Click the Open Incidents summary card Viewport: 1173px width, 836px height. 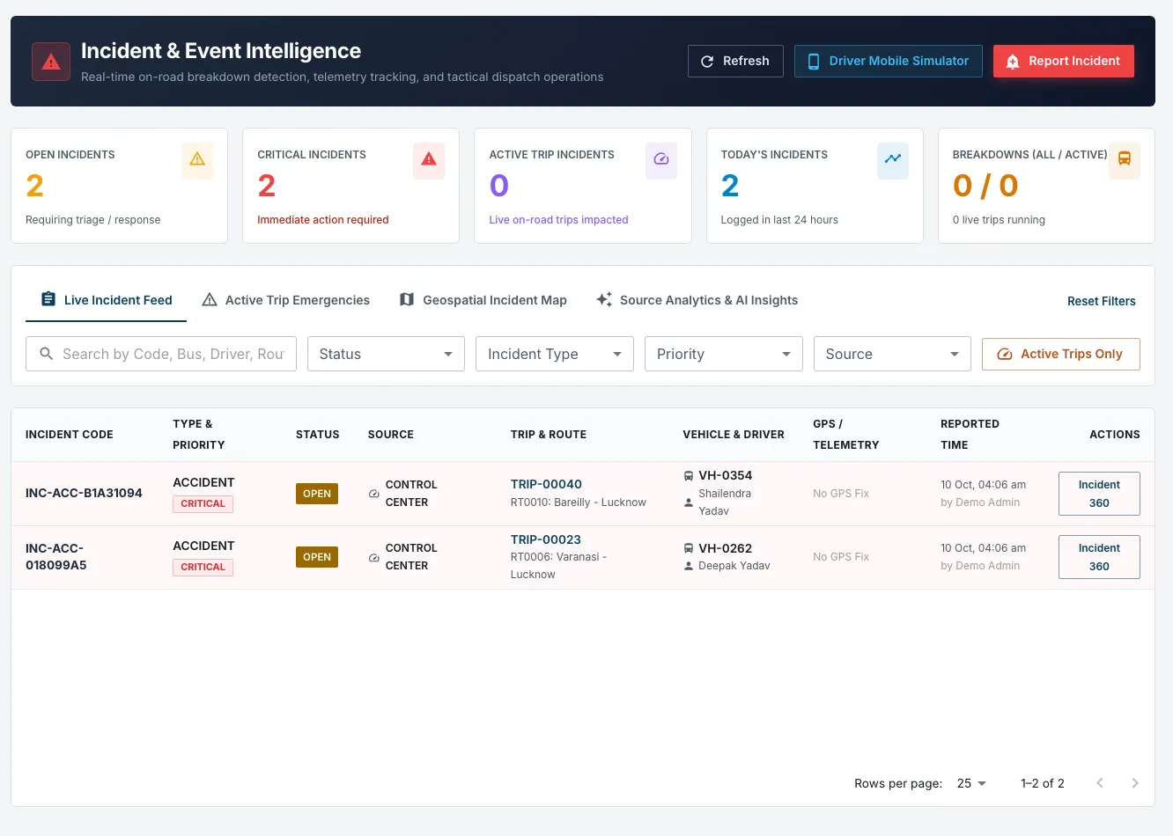coord(119,186)
